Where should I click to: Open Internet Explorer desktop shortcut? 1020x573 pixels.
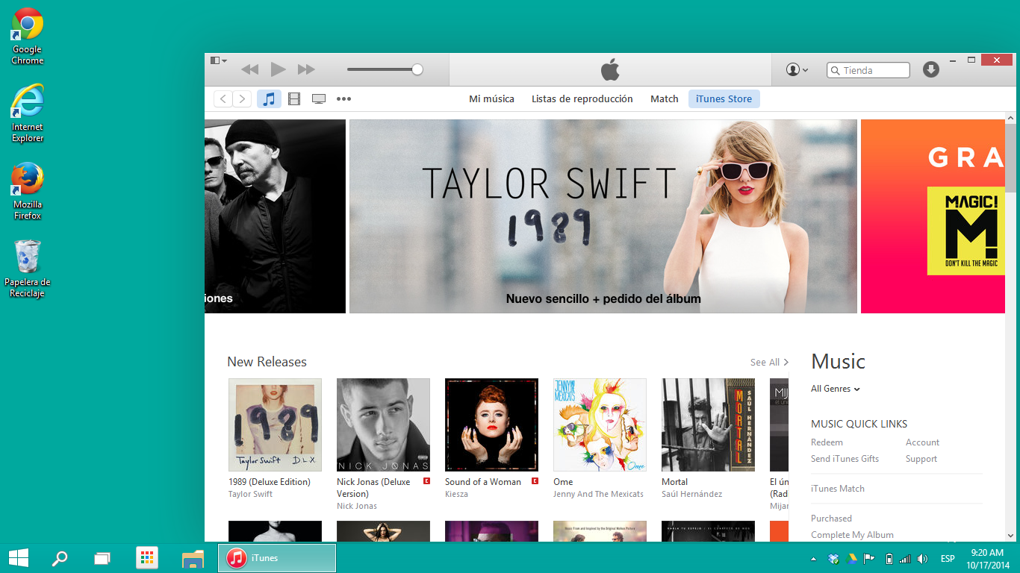click(28, 113)
